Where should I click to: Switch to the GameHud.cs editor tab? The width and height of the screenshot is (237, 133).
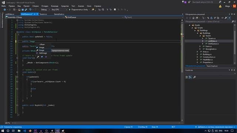59,14
